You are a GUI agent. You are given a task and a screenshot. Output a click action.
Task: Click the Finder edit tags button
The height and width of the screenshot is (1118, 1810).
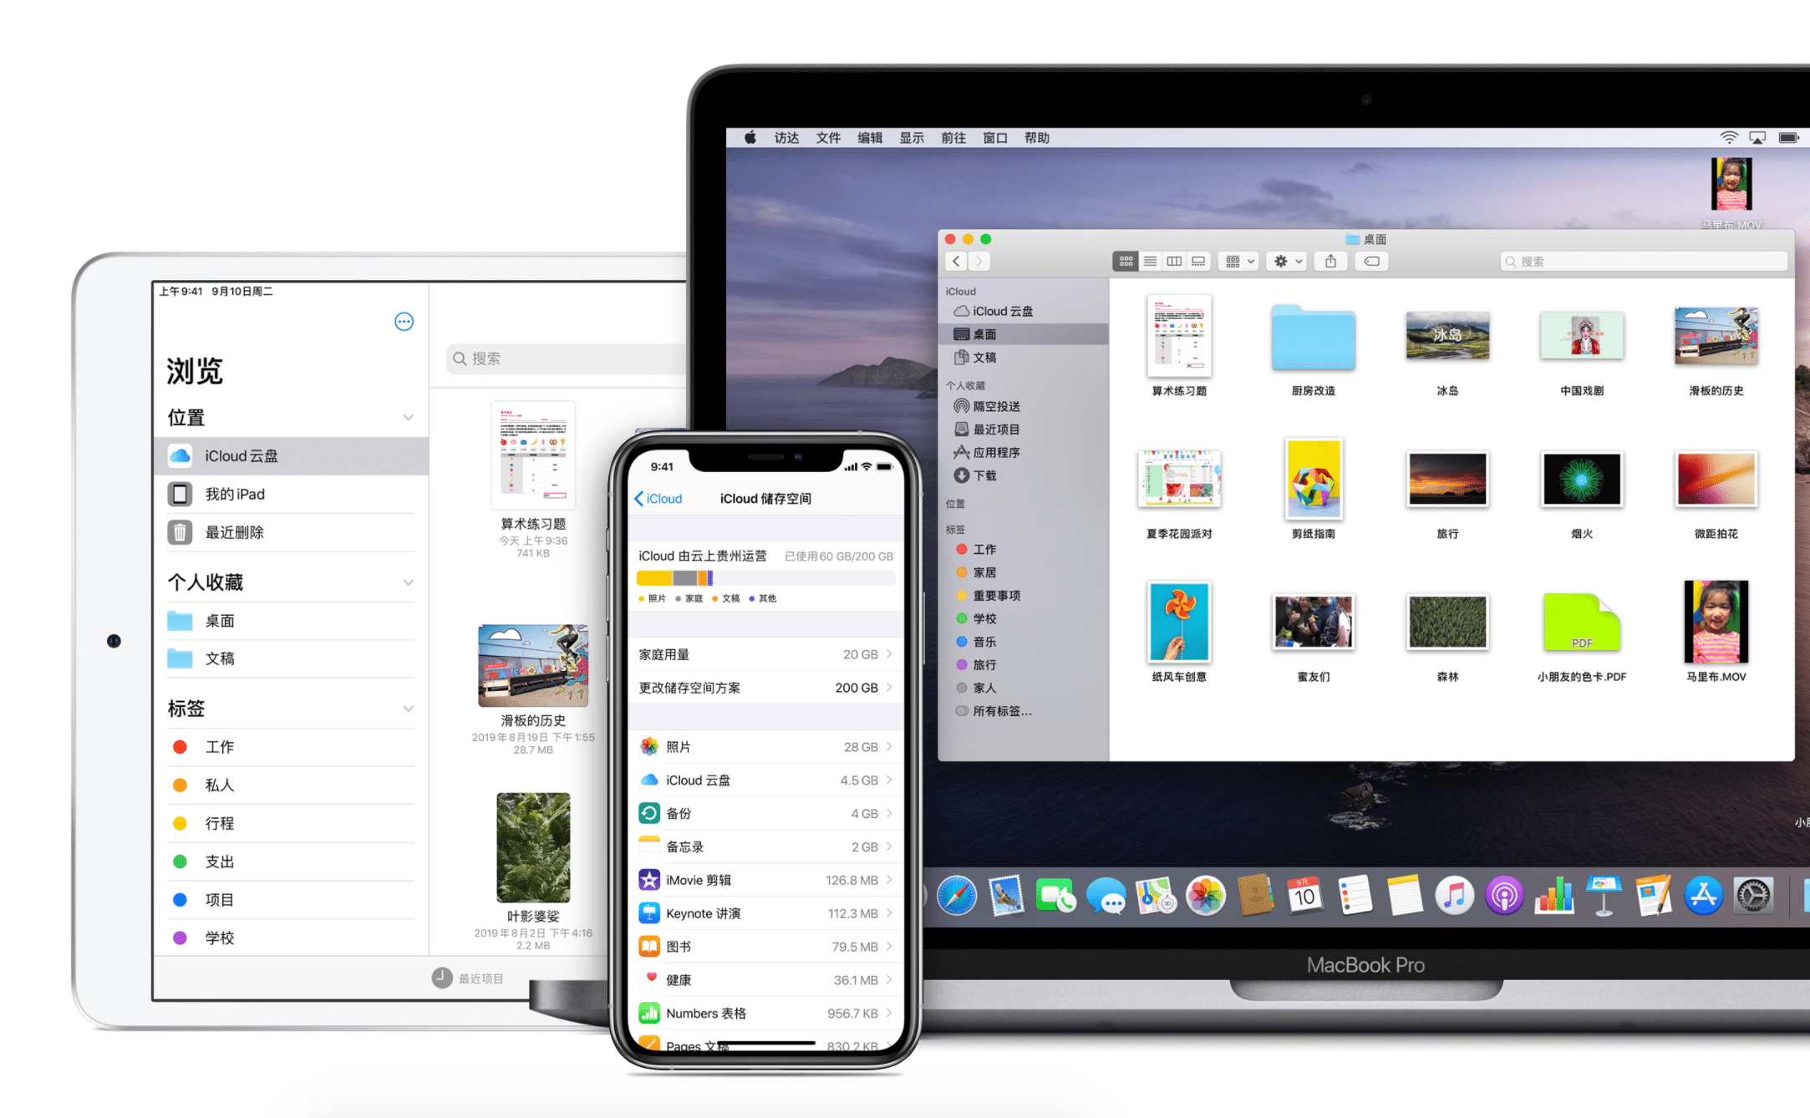[1371, 262]
